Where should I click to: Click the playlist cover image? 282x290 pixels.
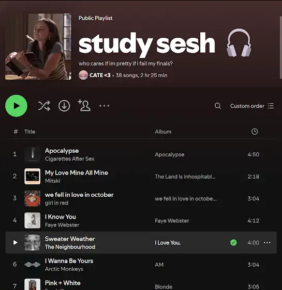tap(38, 47)
